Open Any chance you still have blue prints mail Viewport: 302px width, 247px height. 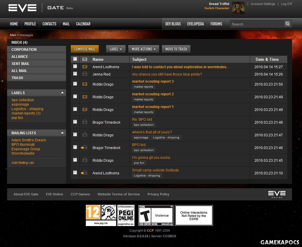[167, 74]
